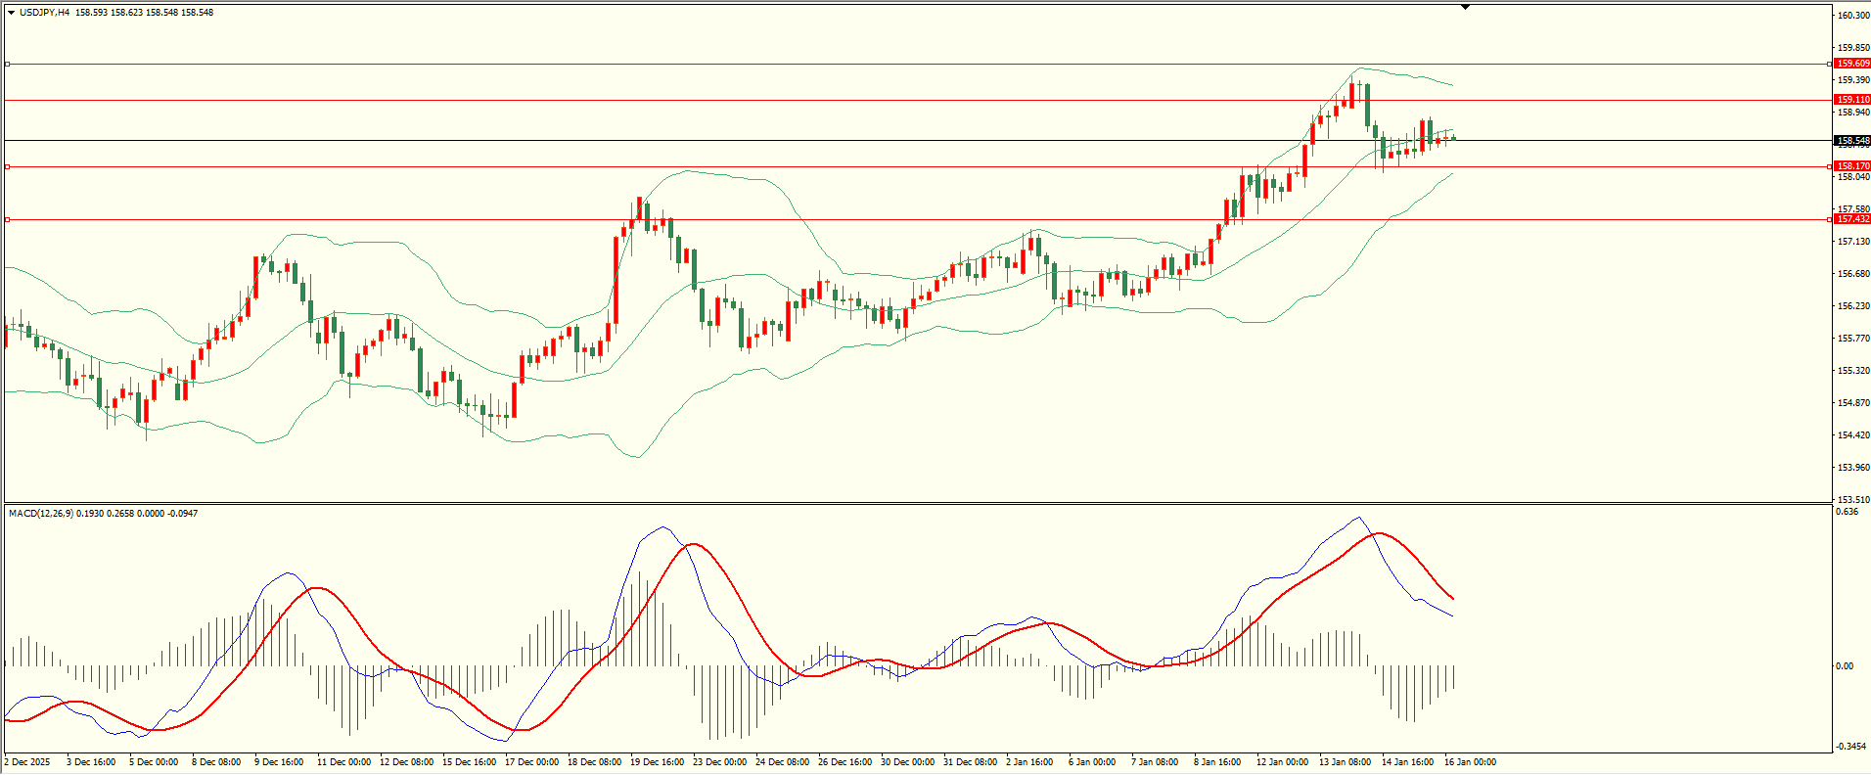Click the 2 Dec 2025 date label

point(27,762)
